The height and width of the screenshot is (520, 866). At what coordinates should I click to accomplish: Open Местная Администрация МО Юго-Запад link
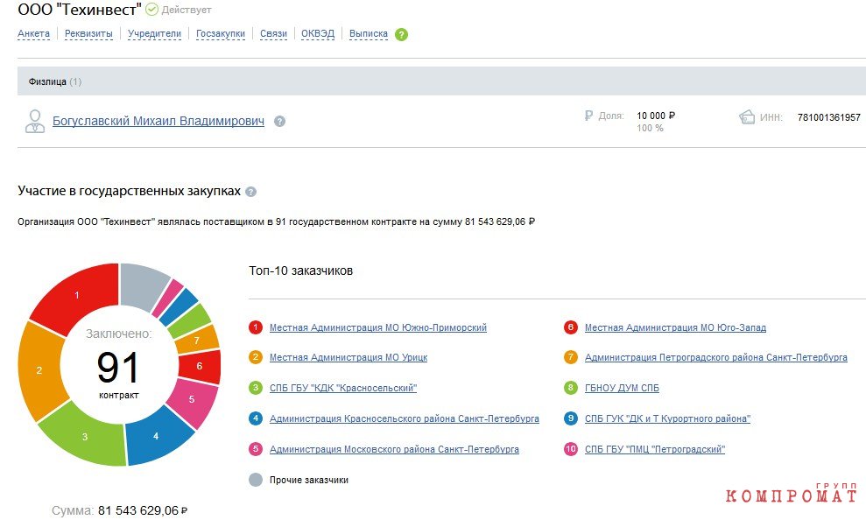pyautogui.click(x=675, y=327)
